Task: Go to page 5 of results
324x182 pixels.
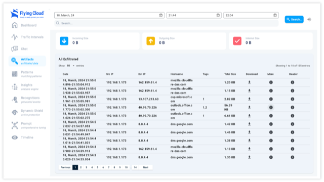Action: [98, 167]
